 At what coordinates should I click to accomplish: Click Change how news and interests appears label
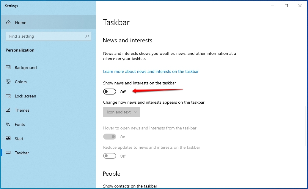point(154,102)
